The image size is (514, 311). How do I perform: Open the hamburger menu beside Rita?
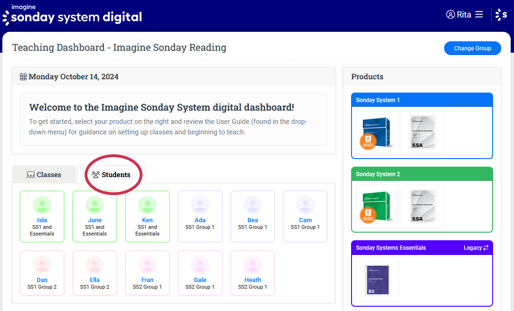coord(479,15)
